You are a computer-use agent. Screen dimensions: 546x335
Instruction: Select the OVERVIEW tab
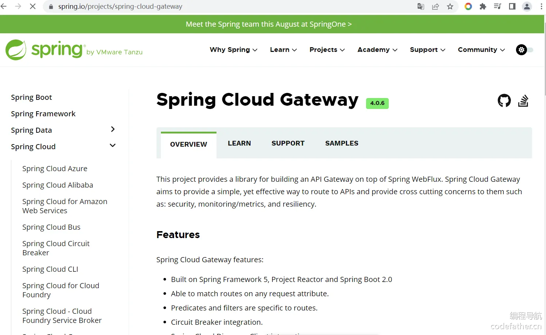click(189, 144)
